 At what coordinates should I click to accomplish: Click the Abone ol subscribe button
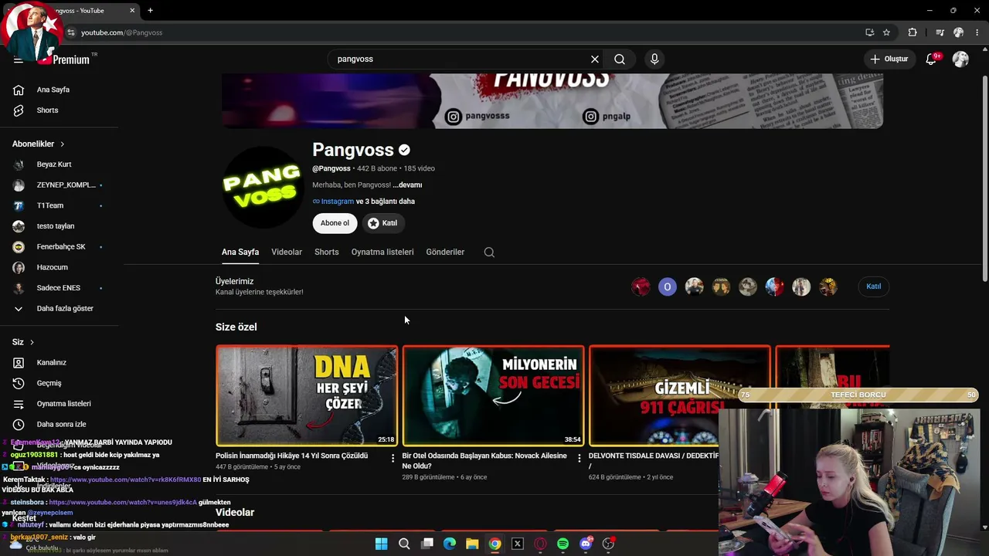[335, 223]
